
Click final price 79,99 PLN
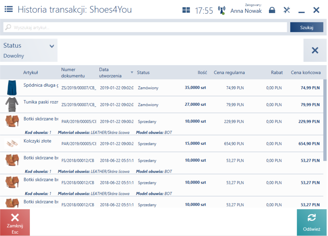point(310,104)
